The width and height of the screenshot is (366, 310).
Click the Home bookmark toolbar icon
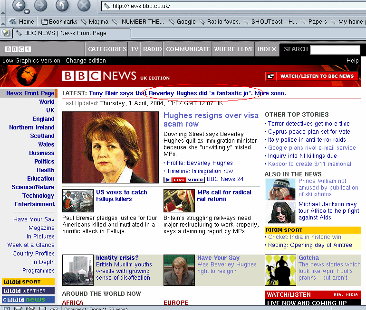coord(22,22)
